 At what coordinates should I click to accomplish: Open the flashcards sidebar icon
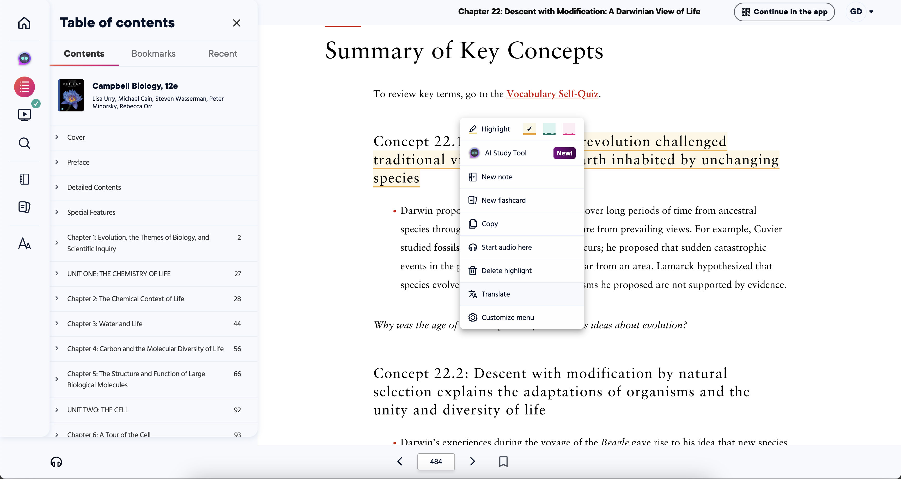pos(24,207)
